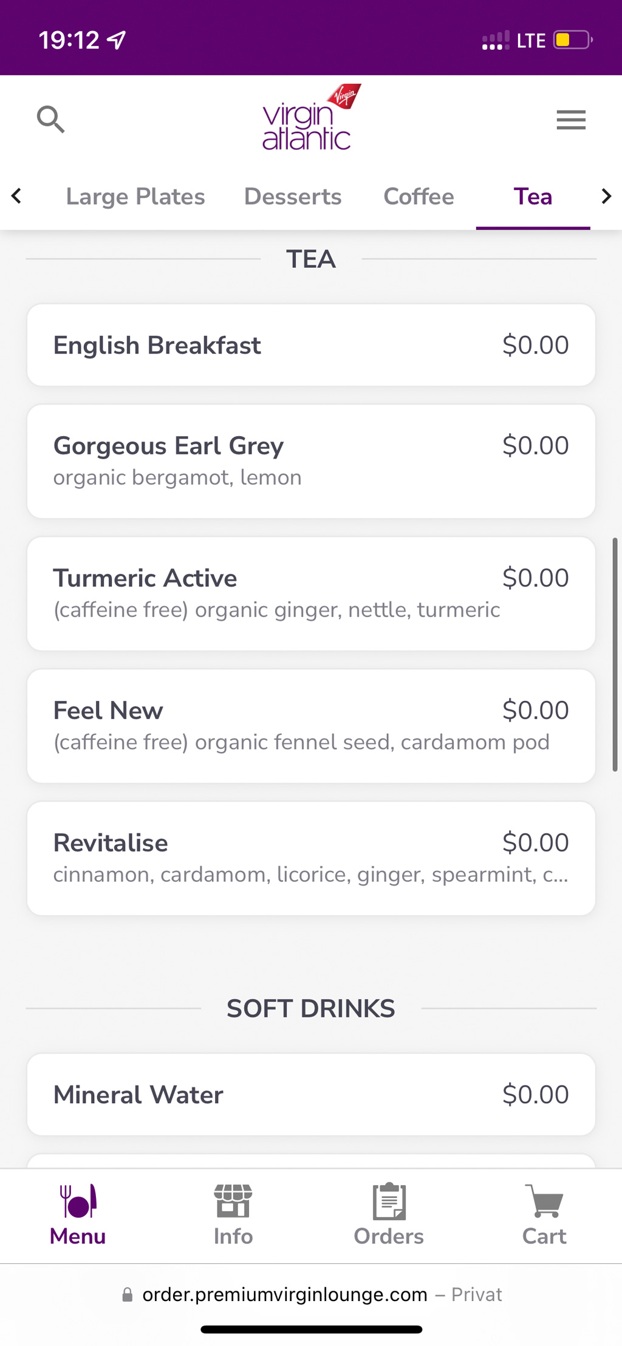Choose the Feel New tea

(x=311, y=726)
